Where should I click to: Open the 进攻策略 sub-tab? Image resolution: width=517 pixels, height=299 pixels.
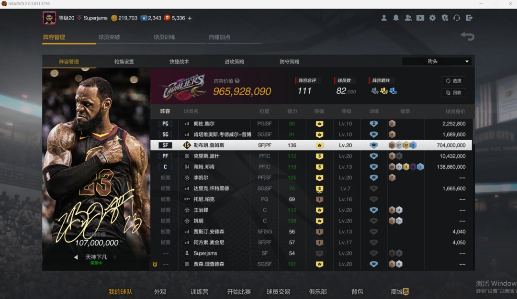(235, 62)
